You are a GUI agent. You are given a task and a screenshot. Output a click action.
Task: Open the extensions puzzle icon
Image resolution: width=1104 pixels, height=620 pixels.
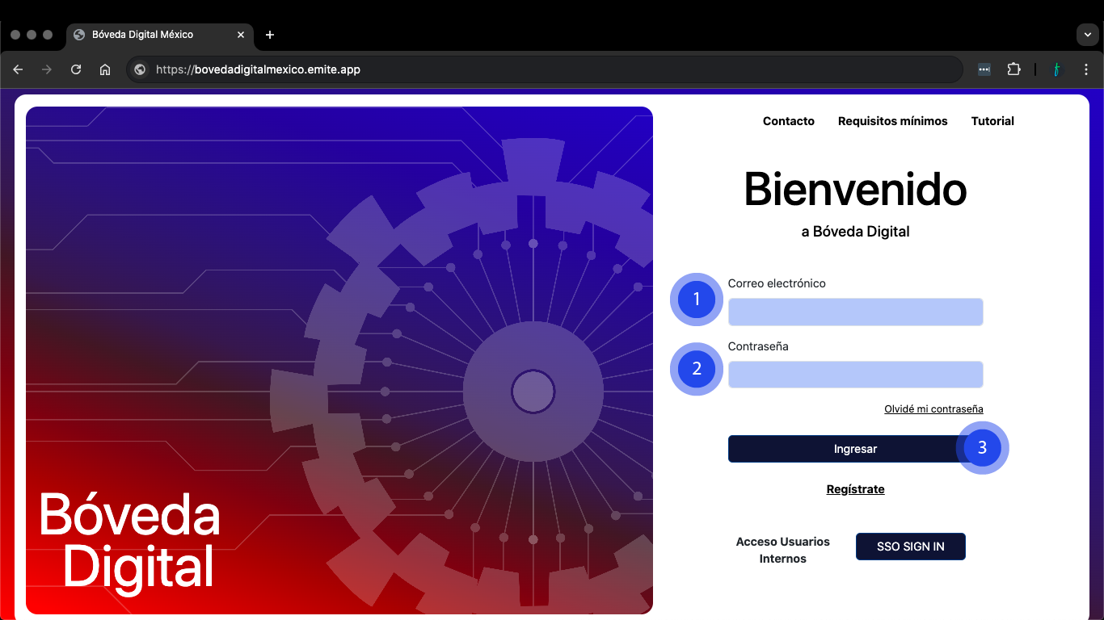coord(1013,69)
